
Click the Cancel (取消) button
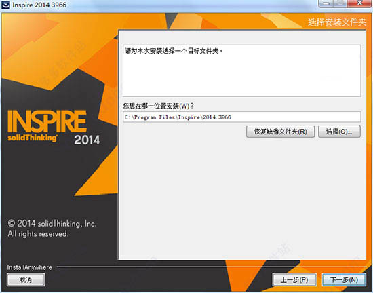pos(26,279)
